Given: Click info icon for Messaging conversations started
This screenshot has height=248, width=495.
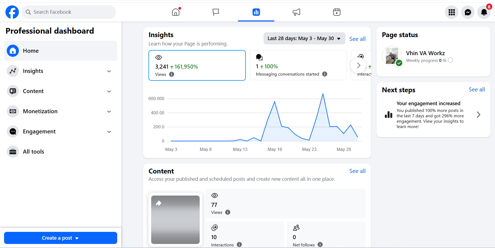Looking at the screenshot, I should (325, 74).
